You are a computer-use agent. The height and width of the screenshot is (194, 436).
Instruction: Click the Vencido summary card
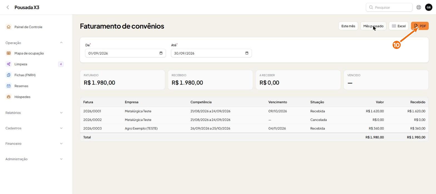point(386,80)
